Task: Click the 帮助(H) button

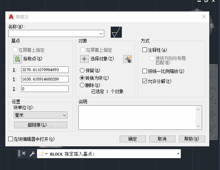Action: point(192,139)
